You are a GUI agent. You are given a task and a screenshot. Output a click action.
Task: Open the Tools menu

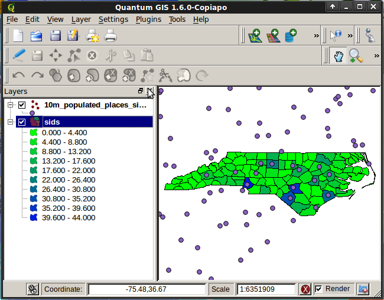click(177, 19)
